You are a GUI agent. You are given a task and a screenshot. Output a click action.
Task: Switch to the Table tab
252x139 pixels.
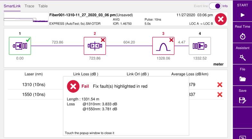point(43,6)
